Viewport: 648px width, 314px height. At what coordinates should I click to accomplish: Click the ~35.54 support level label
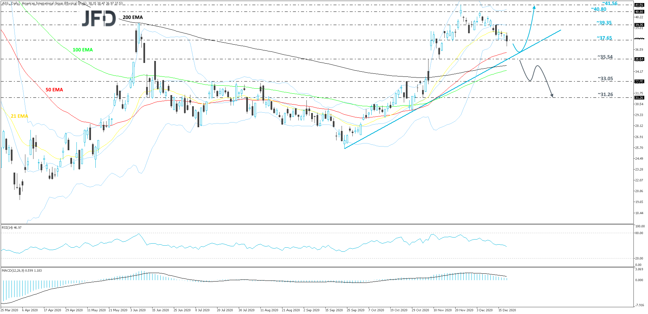[x=605, y=57]
